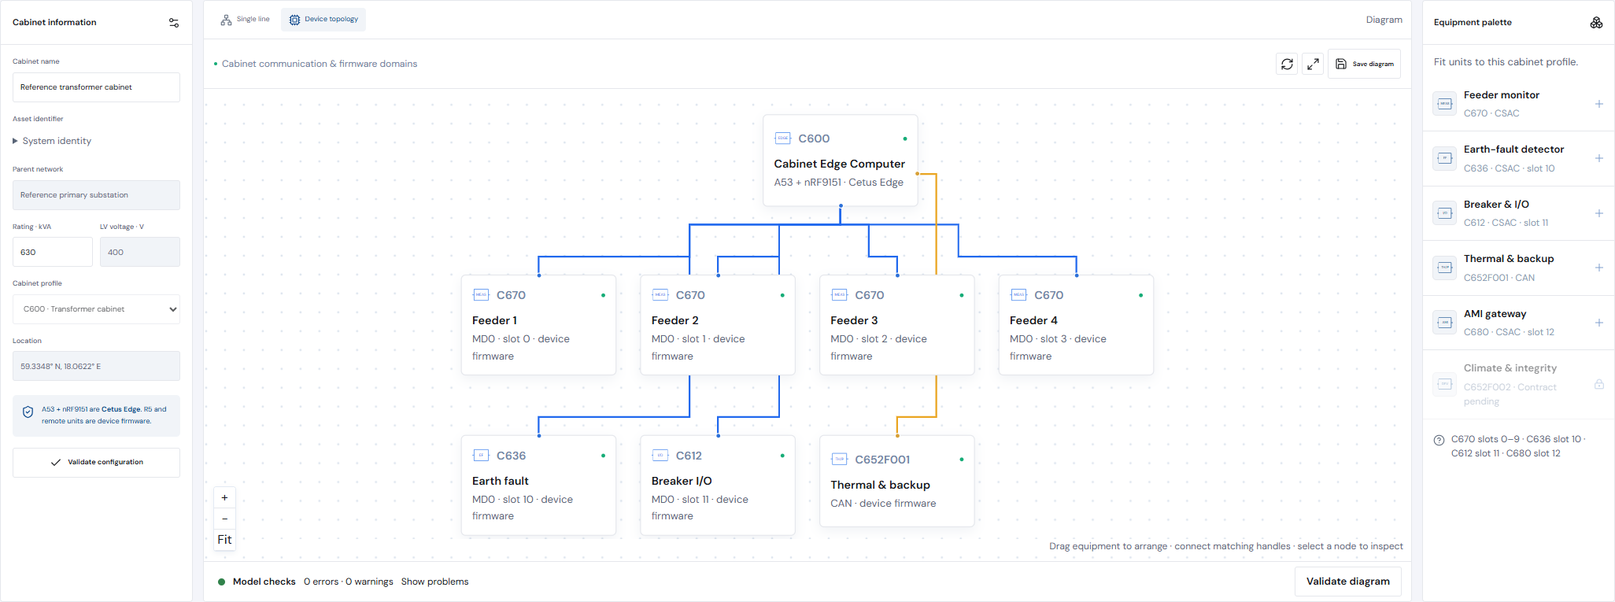Click the Validate configuration button

click(96, 463)
